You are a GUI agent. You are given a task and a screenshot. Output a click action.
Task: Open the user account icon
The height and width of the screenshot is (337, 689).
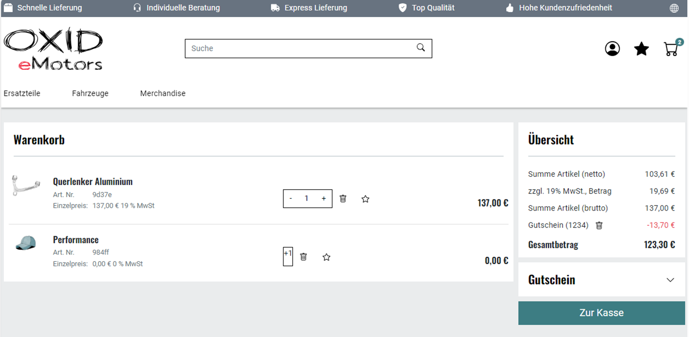pyautogui.click(x=612, y=49)
